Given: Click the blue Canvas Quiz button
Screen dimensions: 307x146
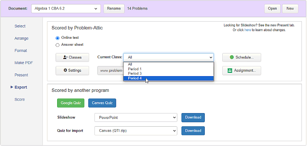Looking at the screenshot, I should [x=102, y=103].
